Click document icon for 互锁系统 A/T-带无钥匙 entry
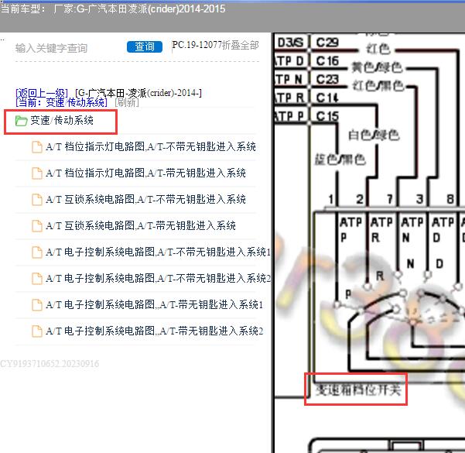 (x=37, y=226)
